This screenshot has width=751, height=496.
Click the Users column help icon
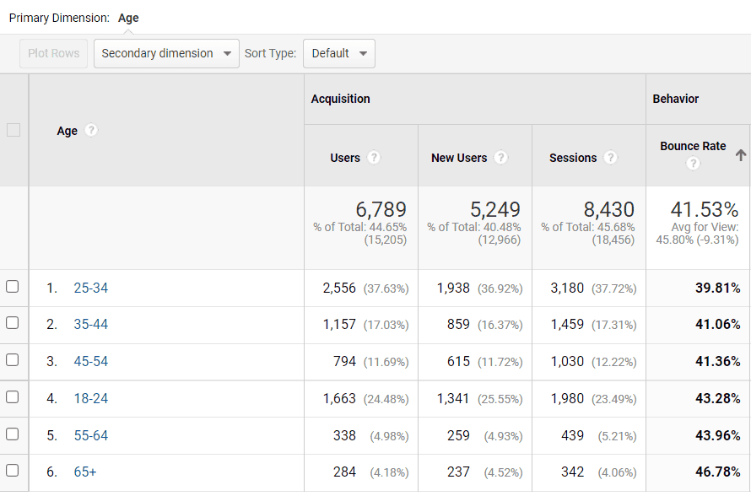click(374, 158)
